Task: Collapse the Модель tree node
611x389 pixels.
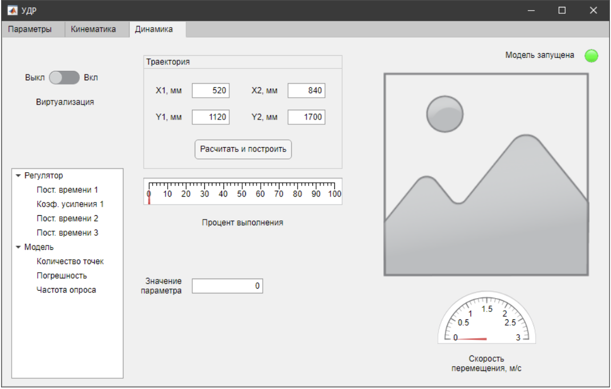Action: coord(18,248)
